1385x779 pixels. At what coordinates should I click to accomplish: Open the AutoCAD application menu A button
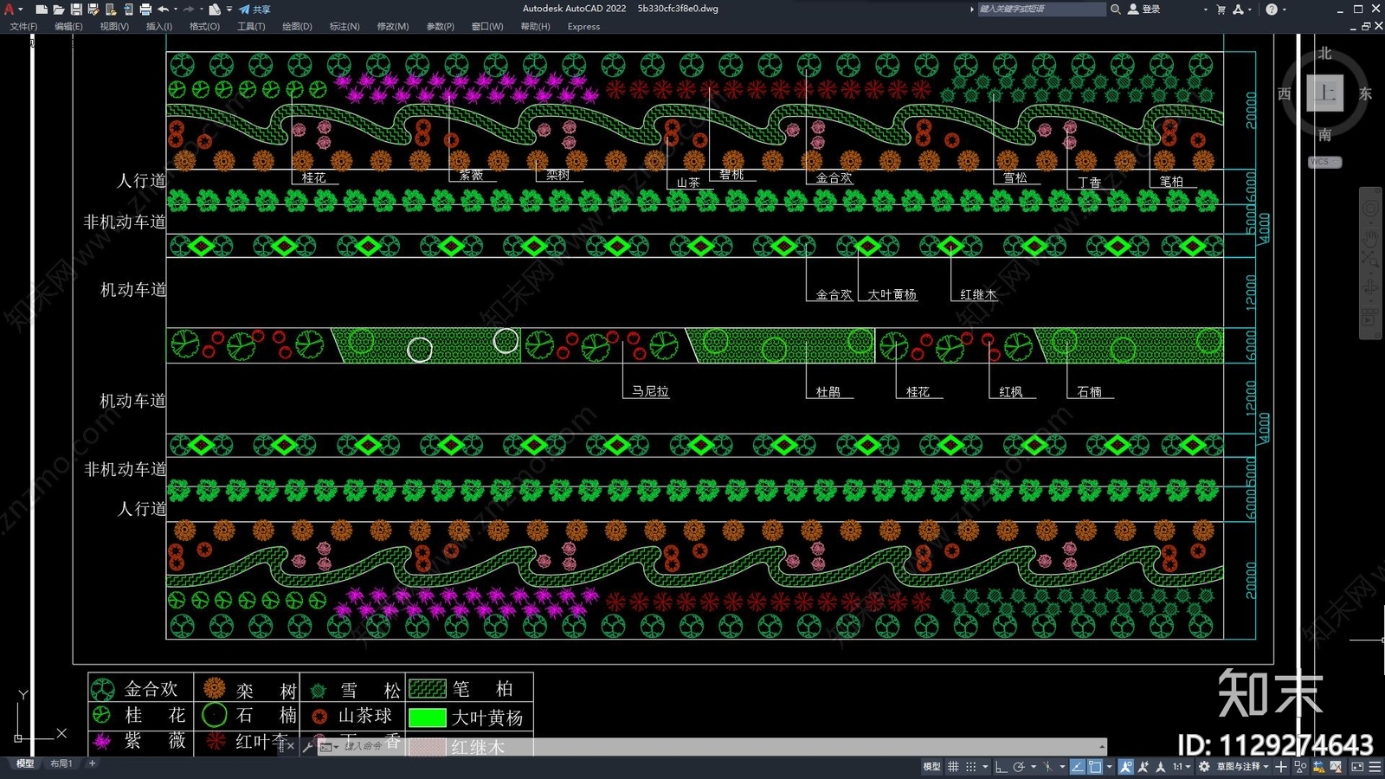point(10,9)
